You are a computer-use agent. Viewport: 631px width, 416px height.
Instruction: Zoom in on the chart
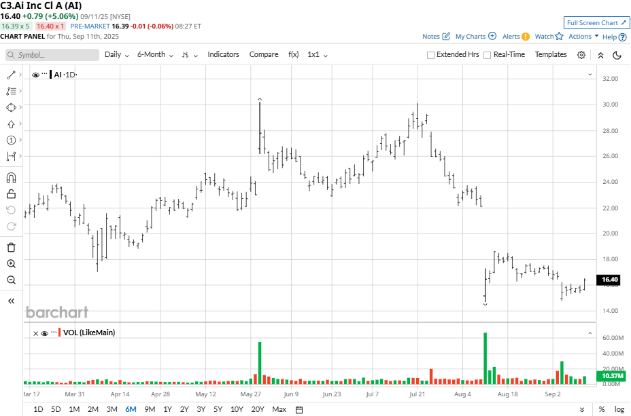11,264
